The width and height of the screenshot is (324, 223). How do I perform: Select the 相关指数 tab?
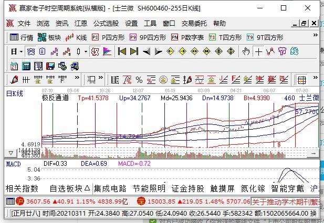coord(22,188)
